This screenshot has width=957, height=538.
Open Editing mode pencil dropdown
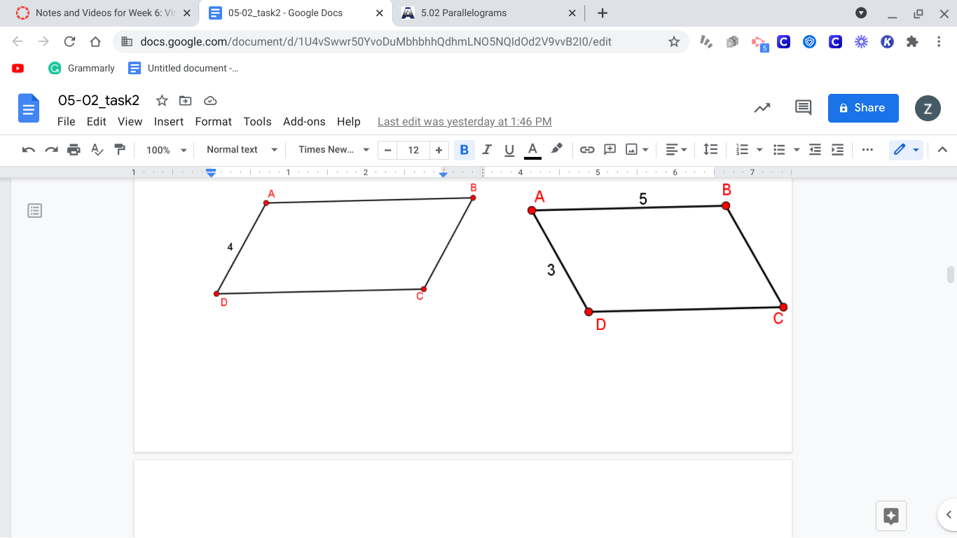pos(906,149)
